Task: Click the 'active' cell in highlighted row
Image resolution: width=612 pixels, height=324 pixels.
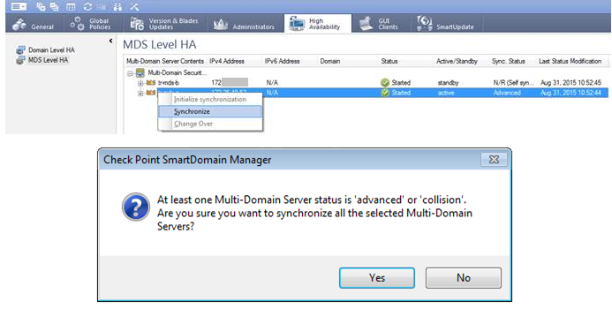Action: pos(446,93)
